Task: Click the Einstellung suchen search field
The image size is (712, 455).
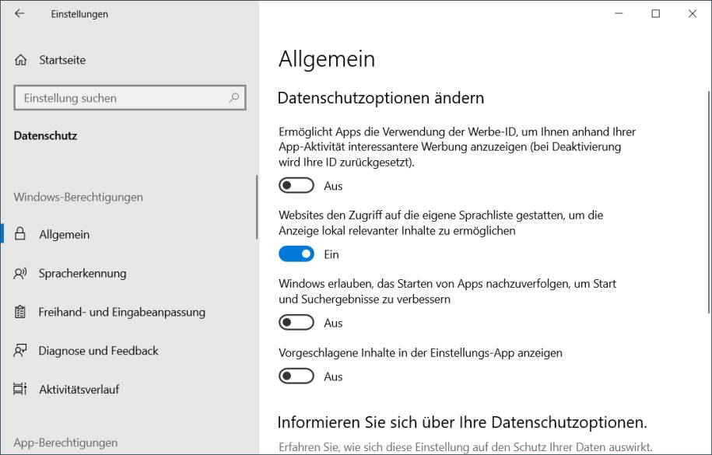Action: [x=121, y=98]
